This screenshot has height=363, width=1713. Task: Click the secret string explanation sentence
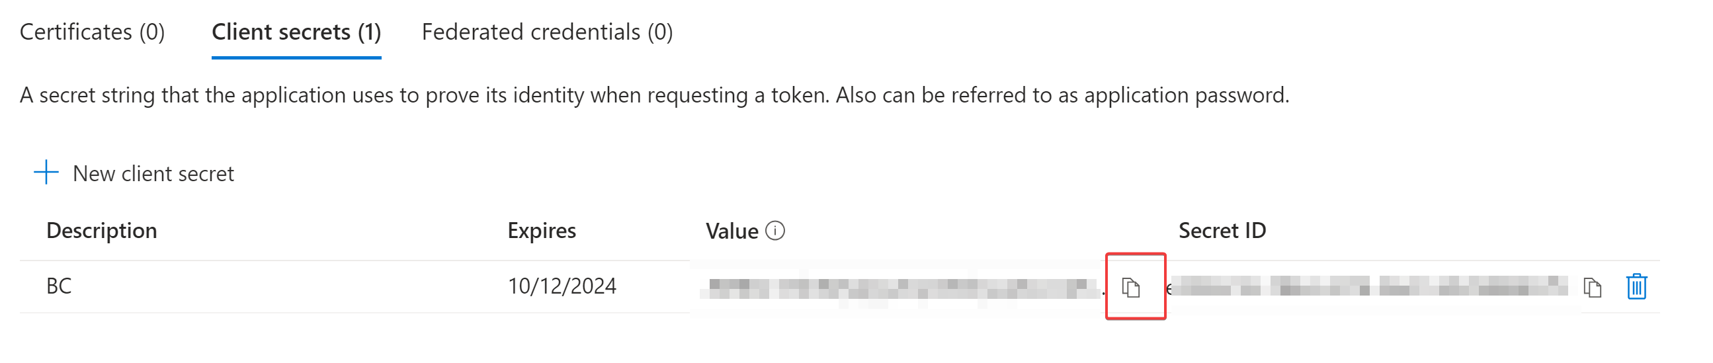pyautogui.click(x=653, y=95)
